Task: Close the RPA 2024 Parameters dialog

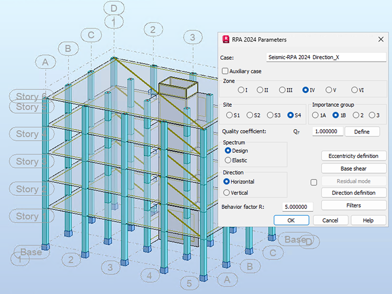Action: [381, 40]
